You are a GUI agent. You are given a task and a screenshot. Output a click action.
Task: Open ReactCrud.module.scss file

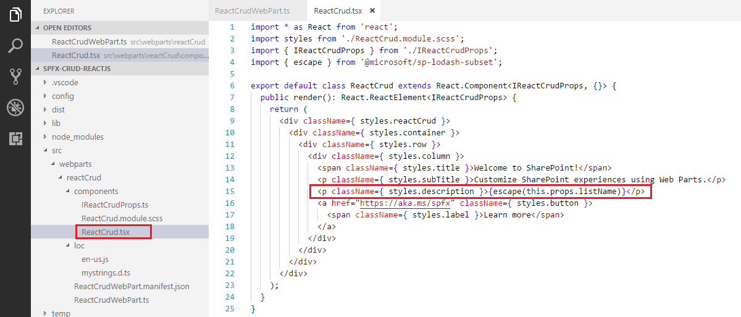click(x=122, y=218)
